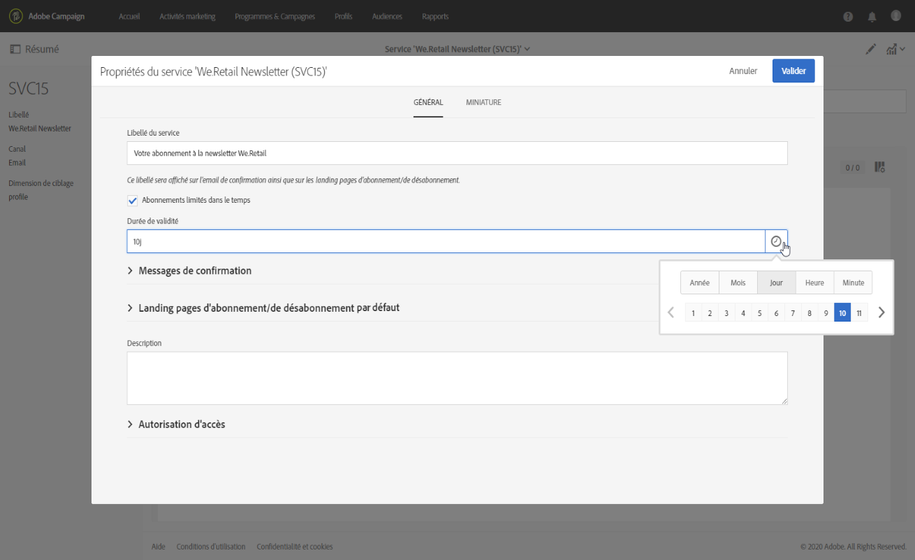This screenshot has height=560, width=915.
Task: Click the Libellé du service input field
Action: tap(457, 153)
